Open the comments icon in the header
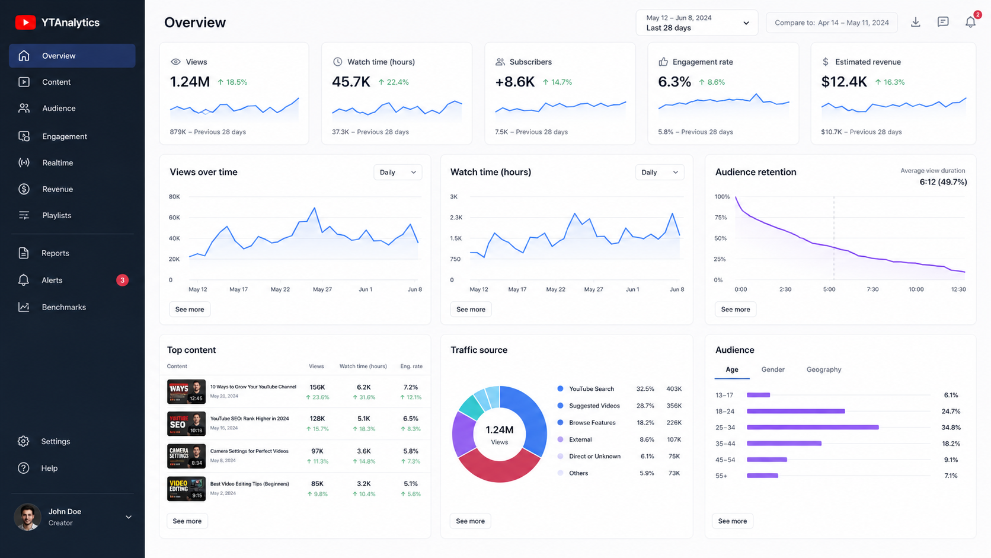 [943, 23]
